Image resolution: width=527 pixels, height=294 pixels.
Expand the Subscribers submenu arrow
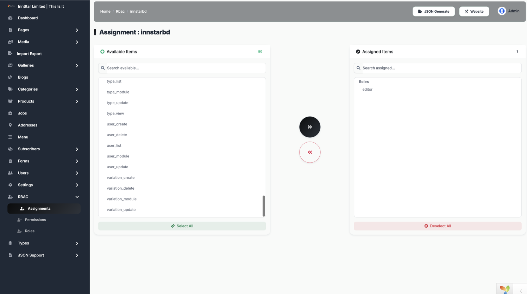pos(77,149)
